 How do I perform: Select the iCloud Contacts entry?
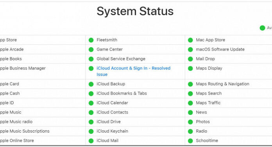click(x=112, y=112)
